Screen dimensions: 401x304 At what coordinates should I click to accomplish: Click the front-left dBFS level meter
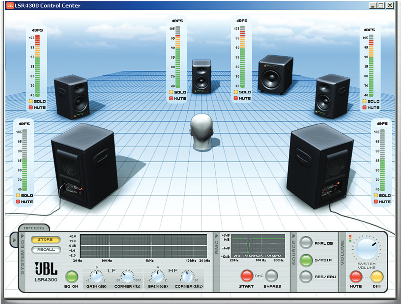(x=37, y=66)
